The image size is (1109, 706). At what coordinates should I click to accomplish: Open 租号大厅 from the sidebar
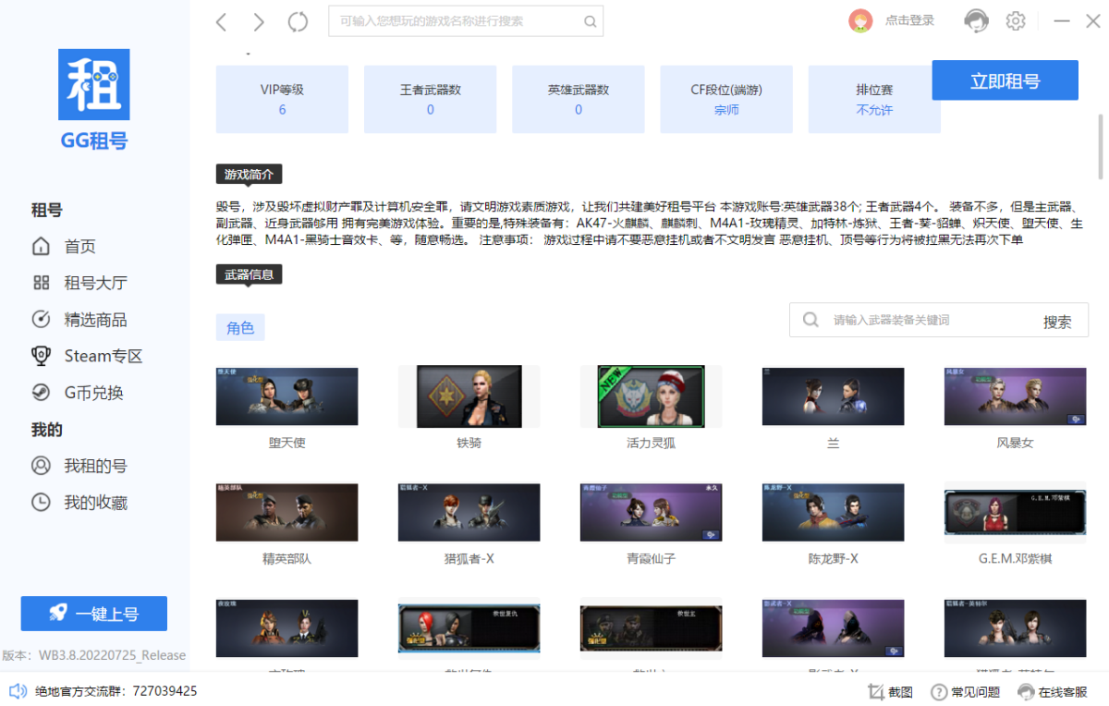[94, 283]
